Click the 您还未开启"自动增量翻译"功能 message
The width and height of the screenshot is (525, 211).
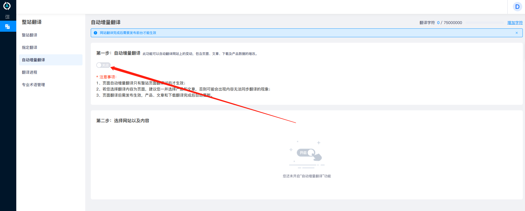(307, 176)
